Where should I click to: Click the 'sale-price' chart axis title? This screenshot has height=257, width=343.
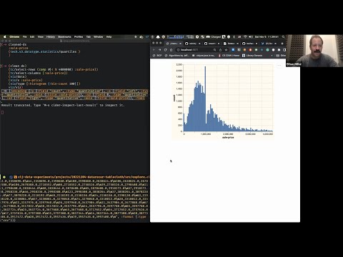pos(228,137)
